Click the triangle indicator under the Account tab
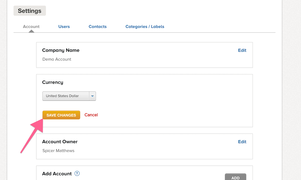The width and height of the screenshot is (301, 180). [31, 31]
